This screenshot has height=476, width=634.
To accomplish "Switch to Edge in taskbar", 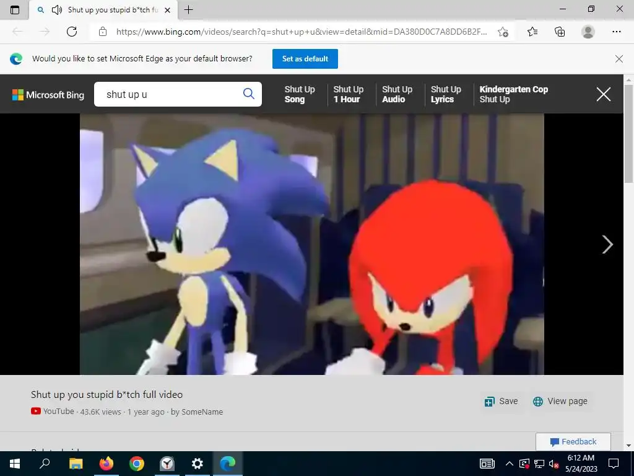I will 228,464.
